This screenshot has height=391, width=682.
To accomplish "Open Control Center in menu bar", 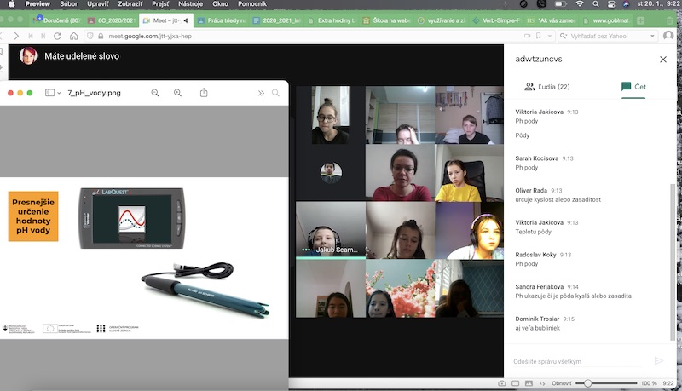I will pos(611,4).
